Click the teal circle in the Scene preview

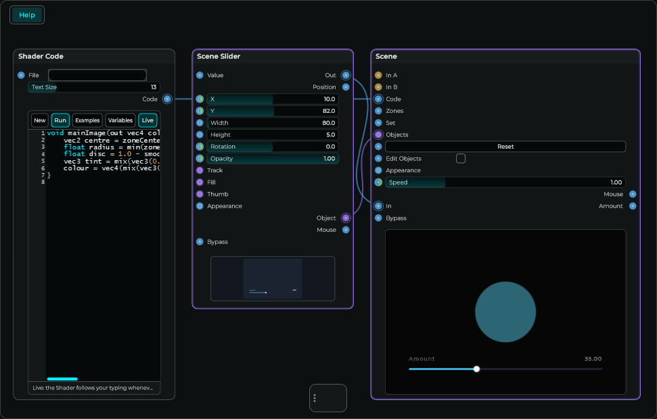click(505, 312)
